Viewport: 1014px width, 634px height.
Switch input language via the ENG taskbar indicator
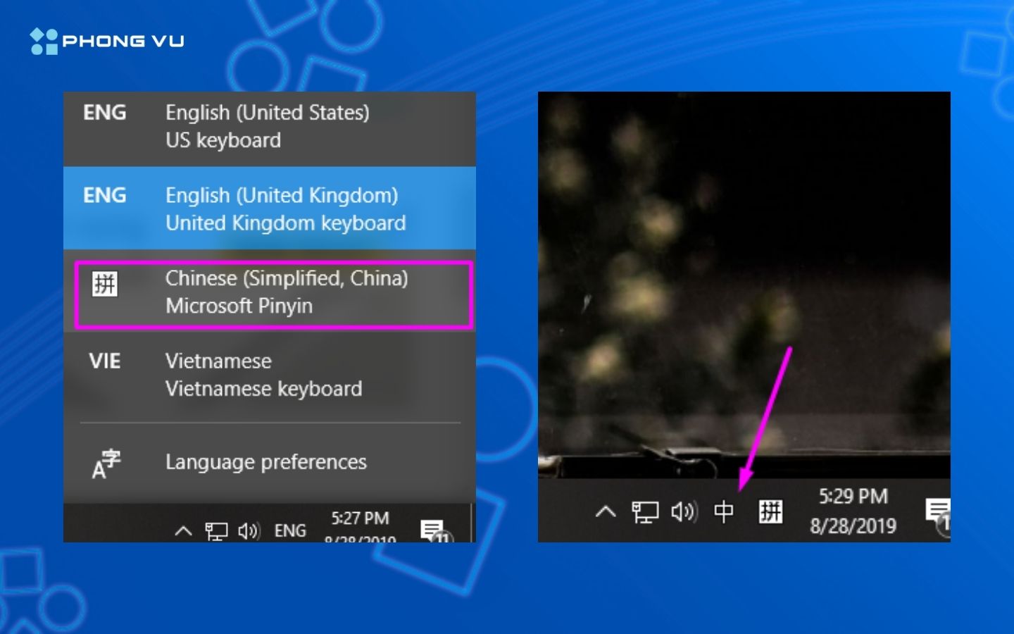coord(290,530)
